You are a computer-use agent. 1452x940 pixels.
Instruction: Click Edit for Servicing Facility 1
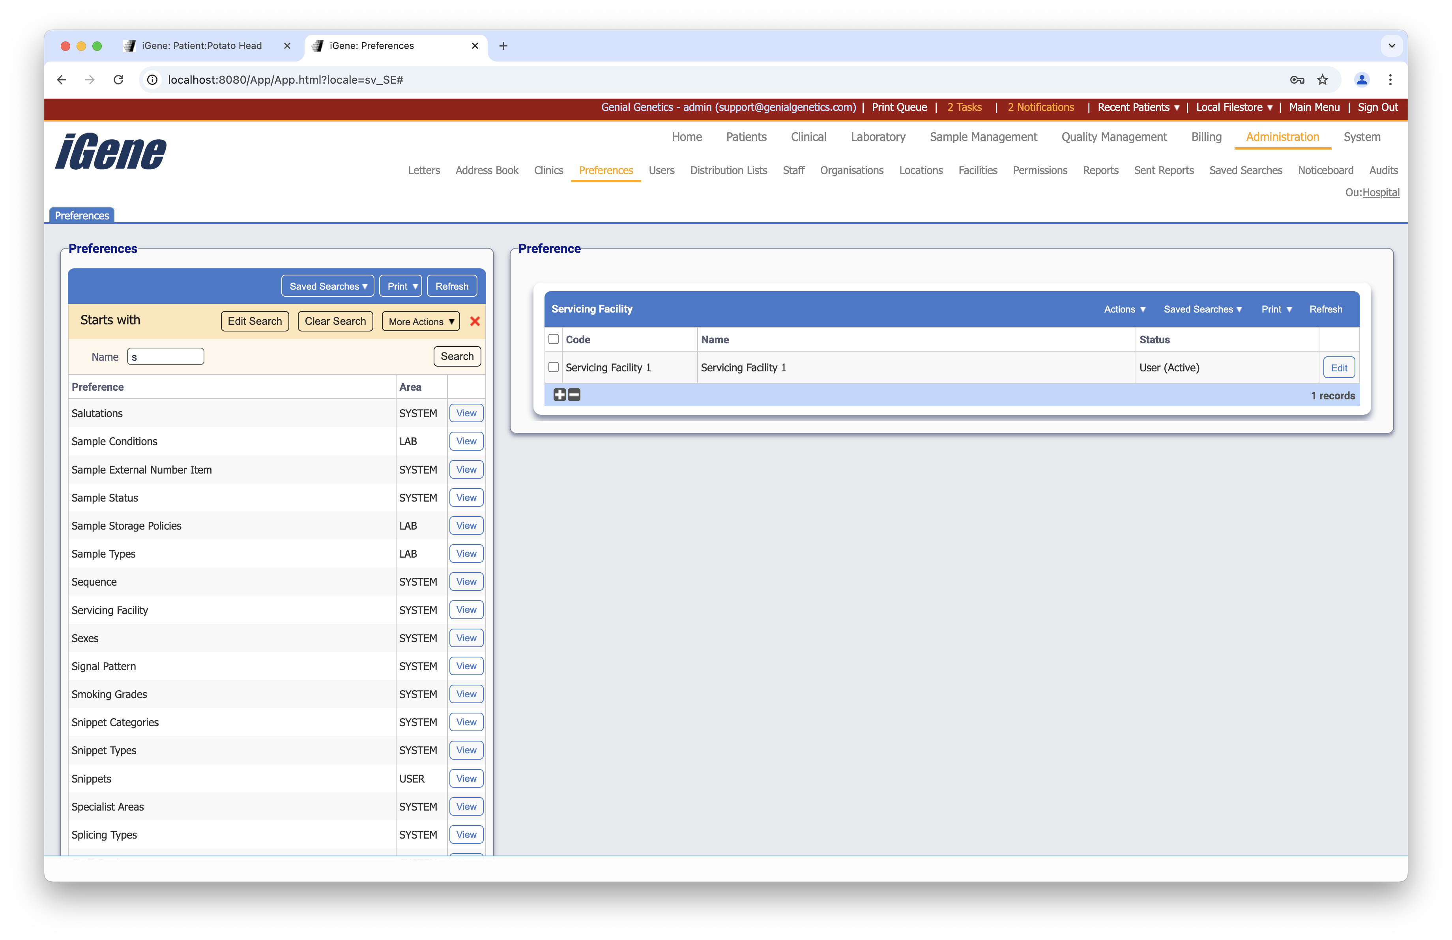[x=1338, y=368]
